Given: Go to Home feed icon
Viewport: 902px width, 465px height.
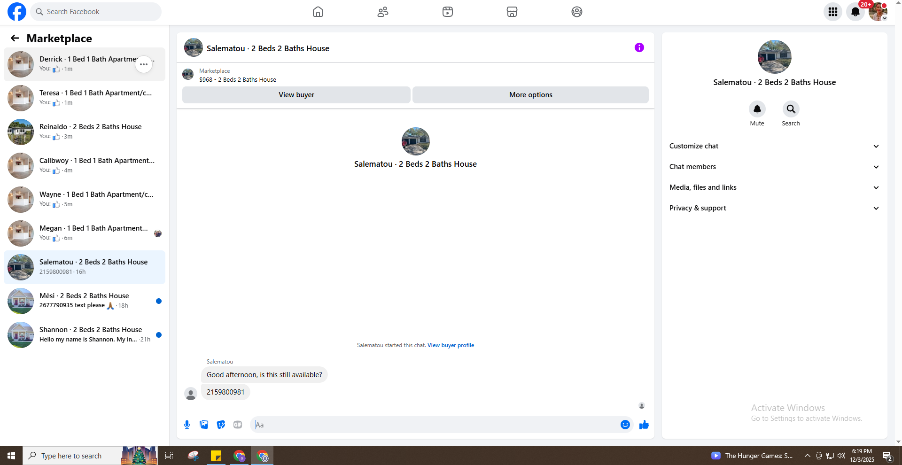Looking at the screenshot, I should [x=318, y=12].
